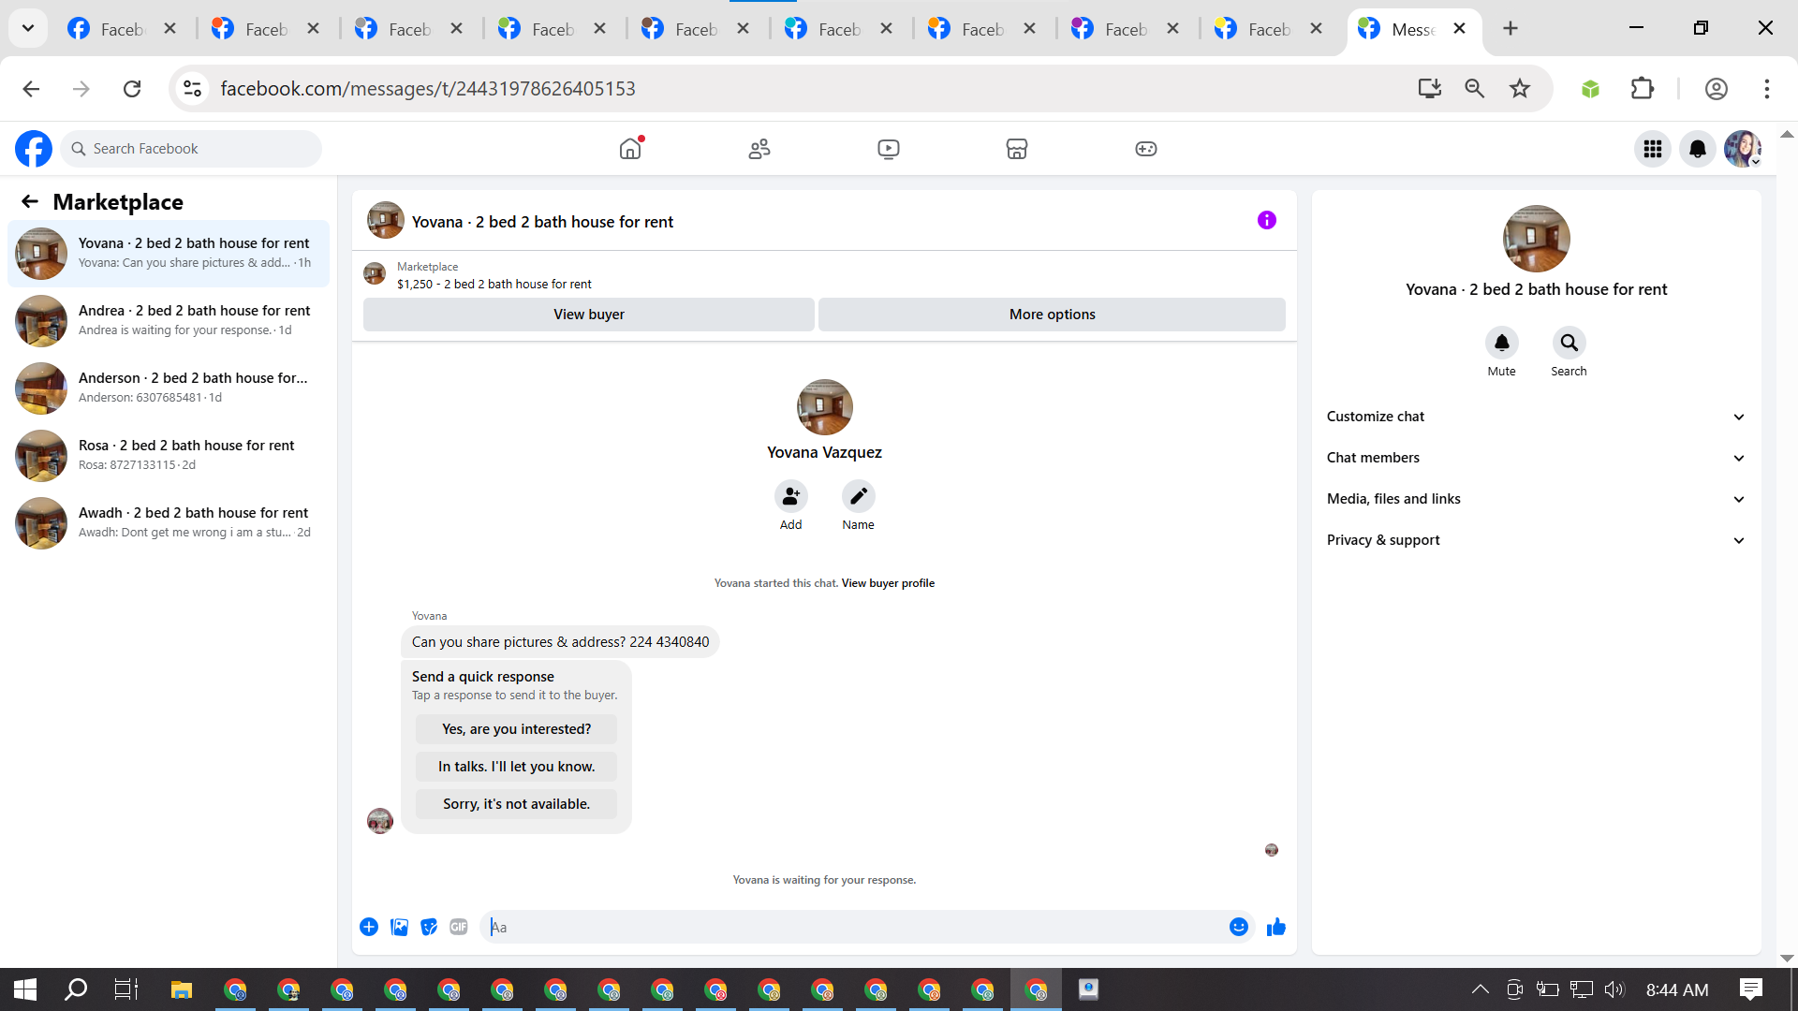Expand the Chat members section
This screenshot has height=1011, width=1798.
tap(1536, 458)
